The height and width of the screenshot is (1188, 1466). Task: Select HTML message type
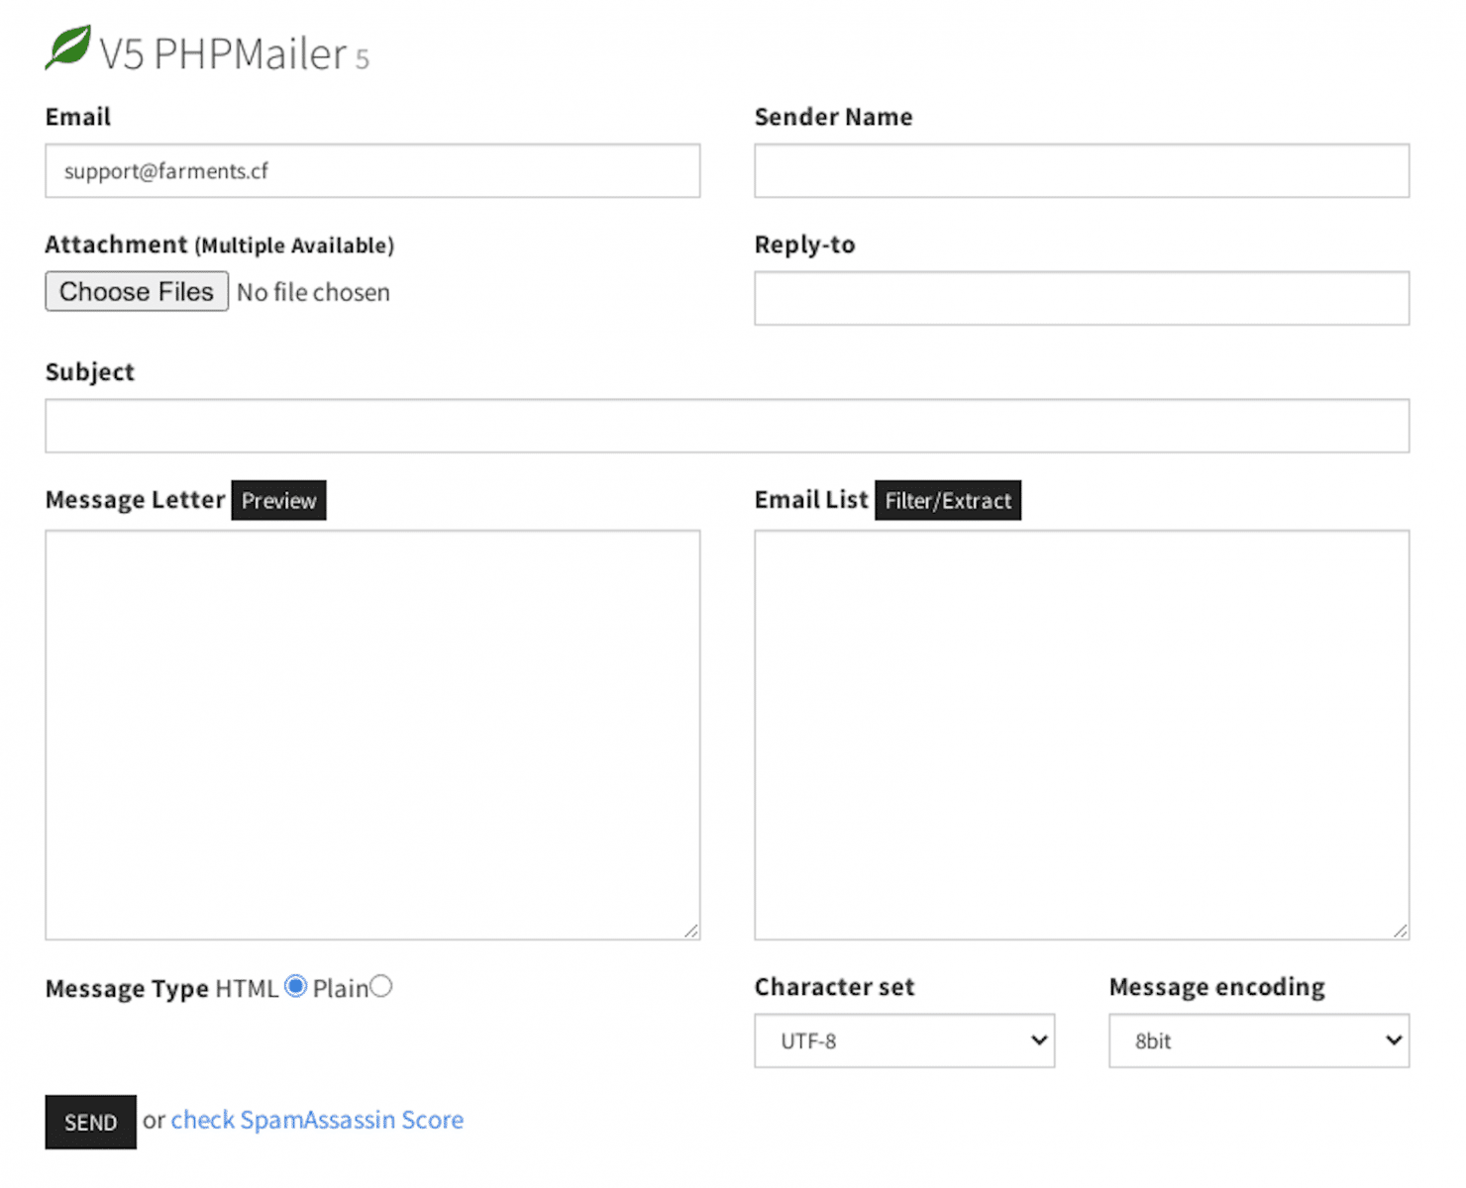click(295, 986)
